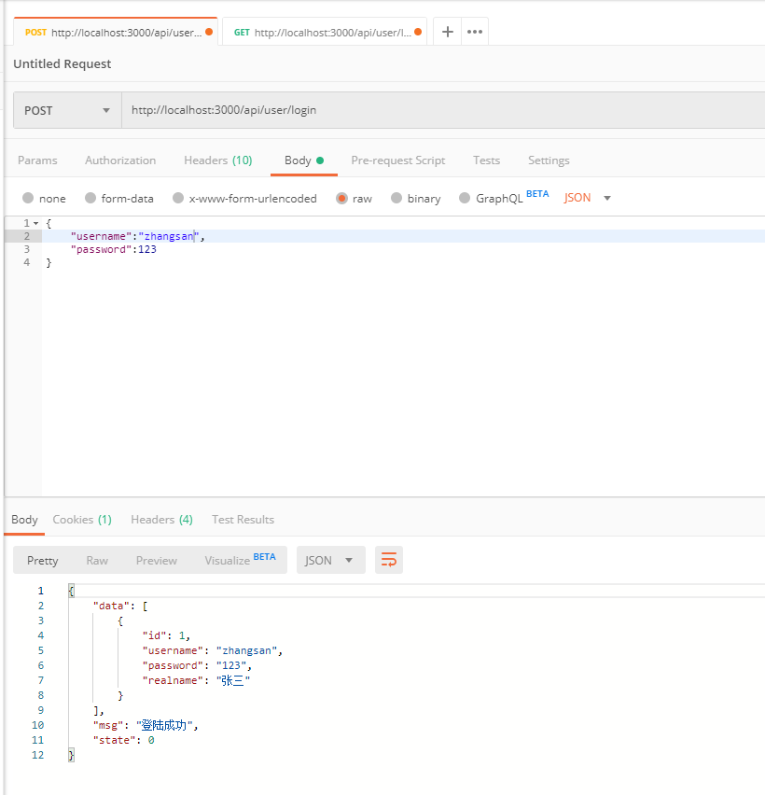
Task: Select the binary body radio option
Action: pyautogui.click(x=397, y=199)
